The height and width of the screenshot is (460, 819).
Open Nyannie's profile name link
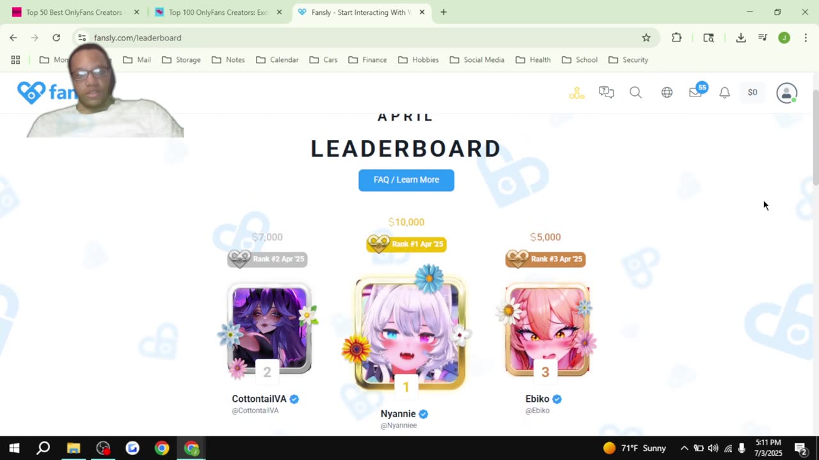click(398, 414)
